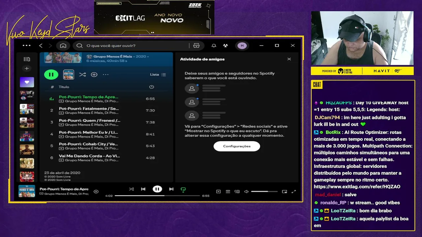Open the friend activity icon in top bar
The image size is (422, 237).
[226, 45]
